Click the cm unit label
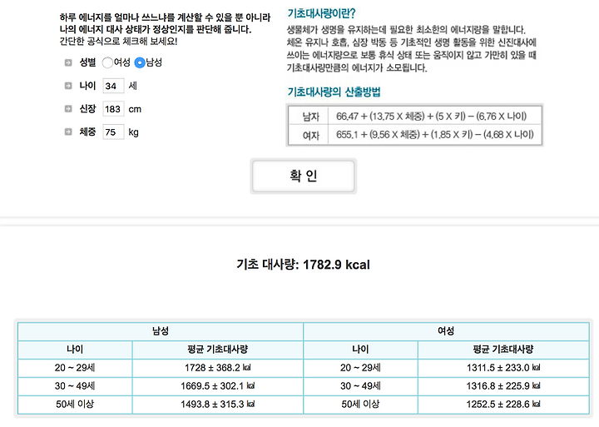The height and width of the screenshot is (427, 599). [x=135, y=109]
